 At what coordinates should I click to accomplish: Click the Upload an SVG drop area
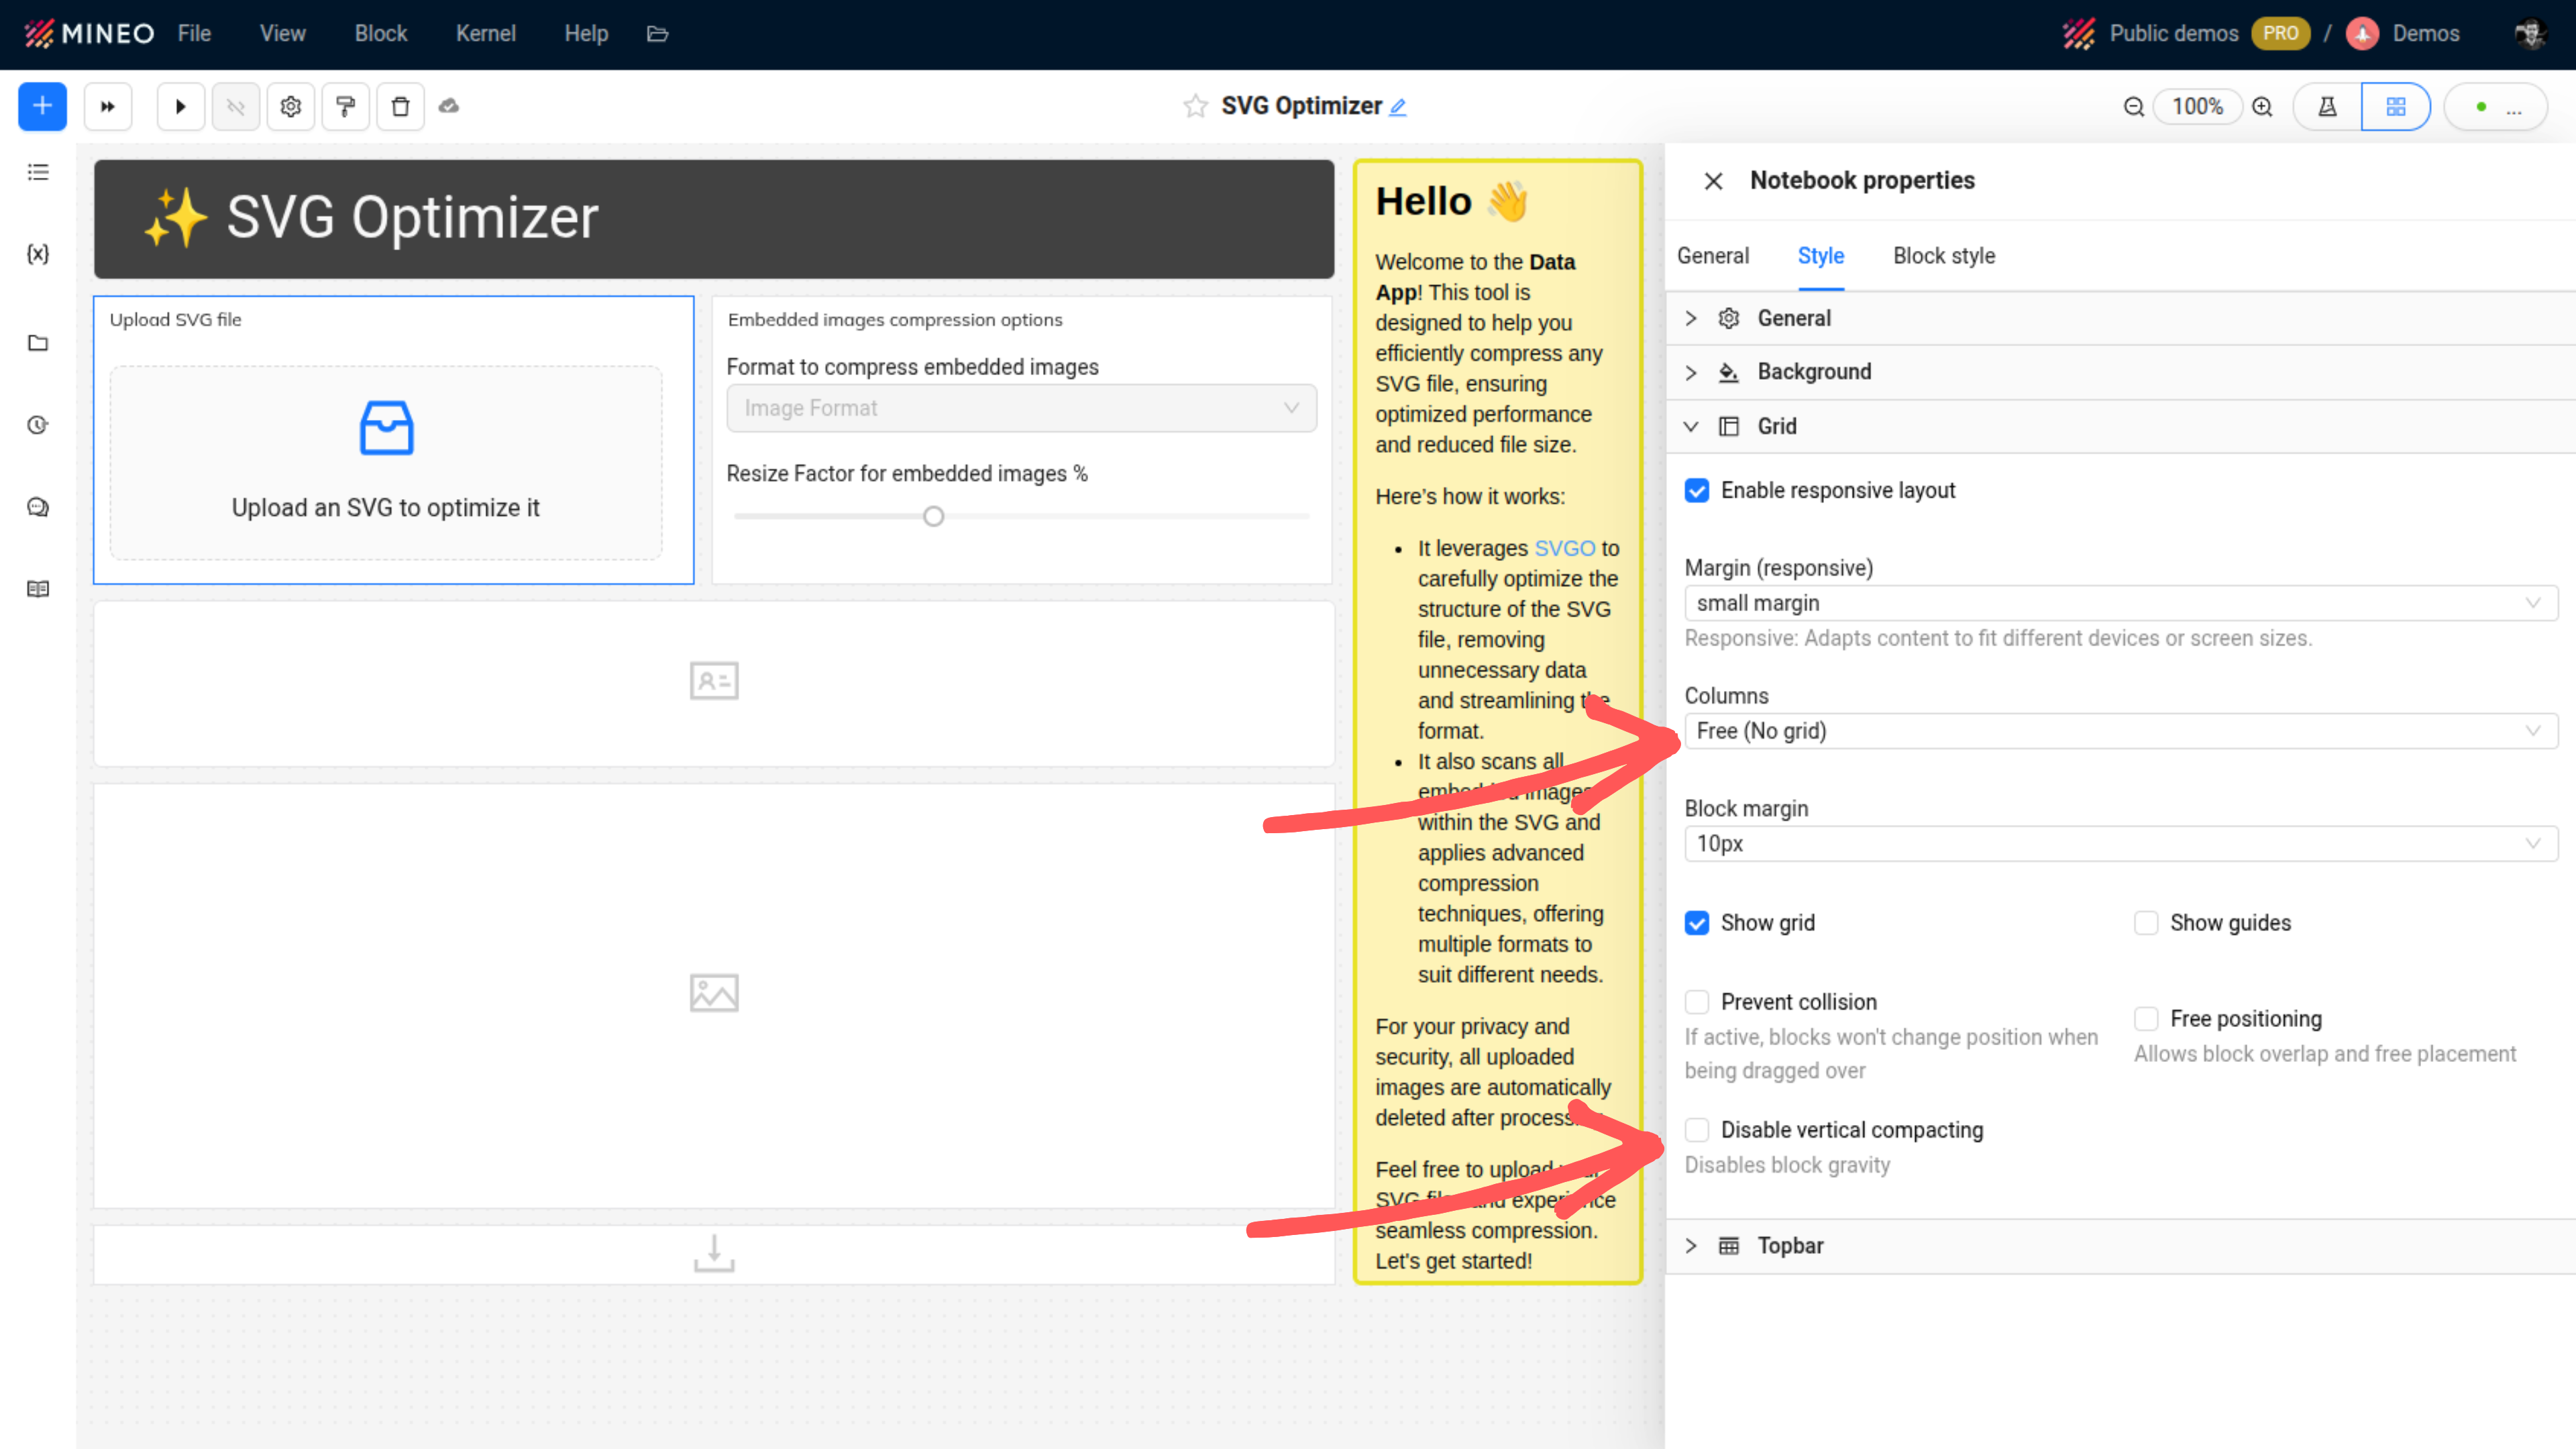(x=386, y=462)
